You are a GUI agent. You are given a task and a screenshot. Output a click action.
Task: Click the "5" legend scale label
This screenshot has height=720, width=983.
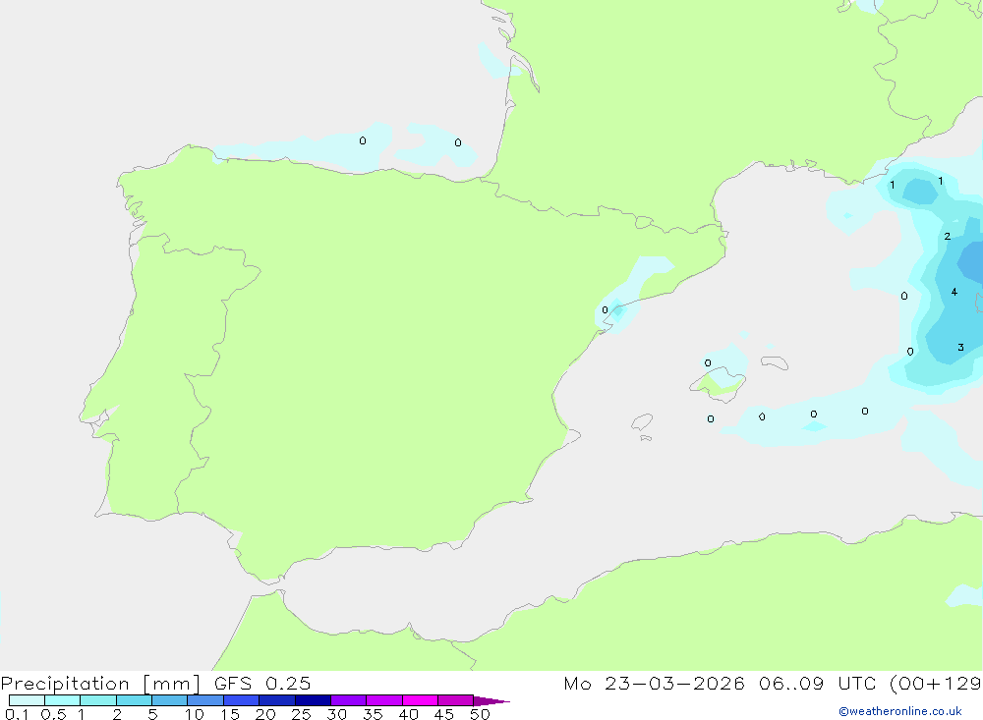[152, 714]
